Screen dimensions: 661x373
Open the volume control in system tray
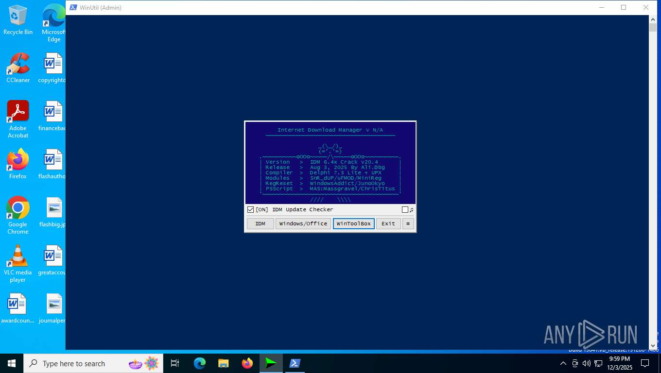587,363
